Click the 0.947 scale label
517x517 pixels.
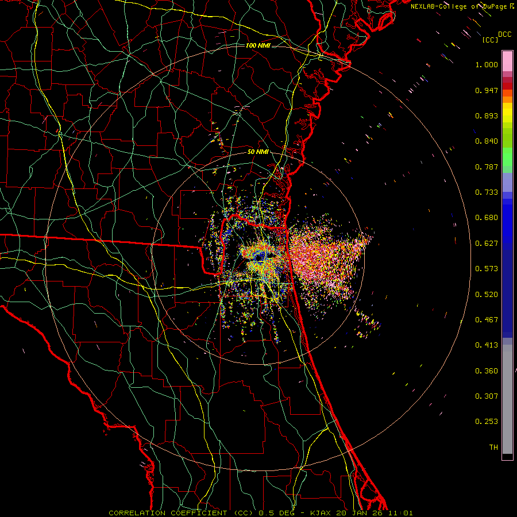487,90
